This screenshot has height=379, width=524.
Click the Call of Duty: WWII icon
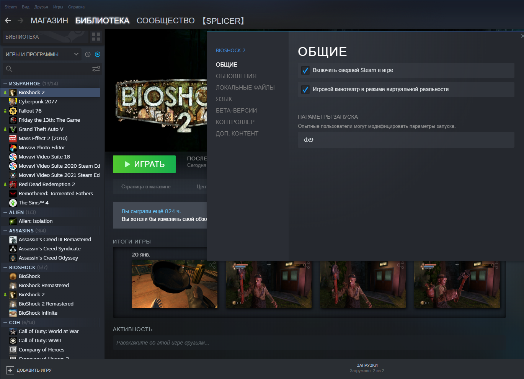[x=13, y=341]
